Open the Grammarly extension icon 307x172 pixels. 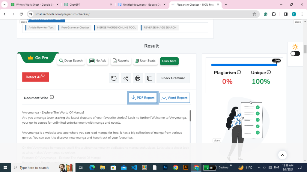tap(266, 14)
